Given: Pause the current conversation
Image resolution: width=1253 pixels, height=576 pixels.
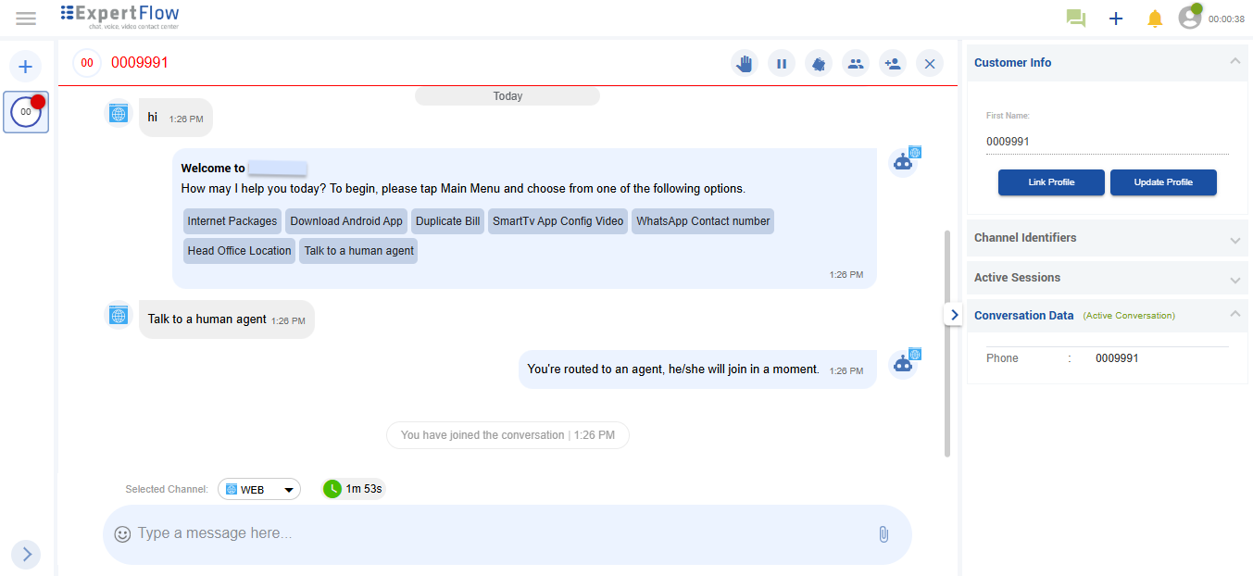Looking at the screenshot, I should tap(782, 63).
